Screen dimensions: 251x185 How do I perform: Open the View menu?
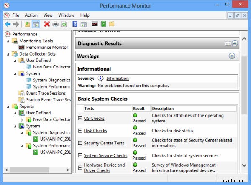(x=48, y=15)
